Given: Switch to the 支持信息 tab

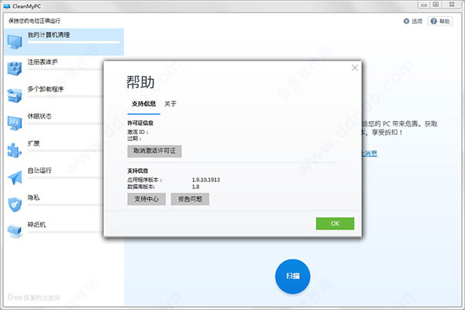Looking at the screenshot, I should [x=144, y=104].
